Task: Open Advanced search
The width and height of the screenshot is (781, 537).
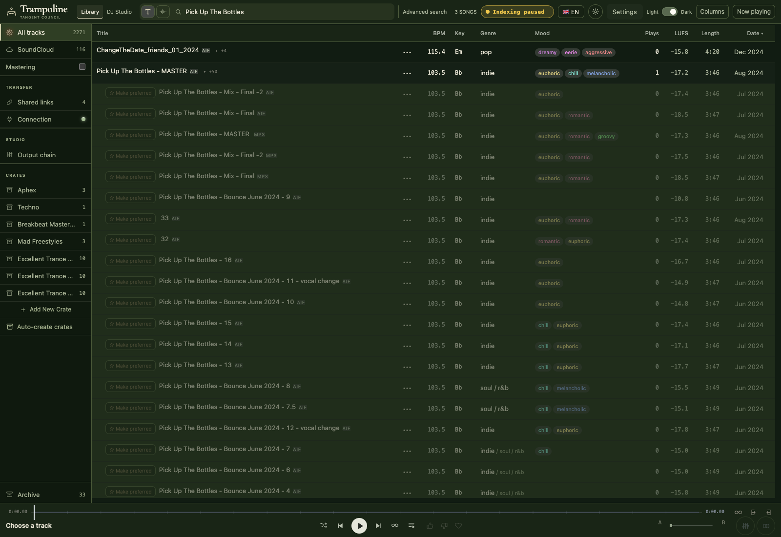Action: (425, 12)
